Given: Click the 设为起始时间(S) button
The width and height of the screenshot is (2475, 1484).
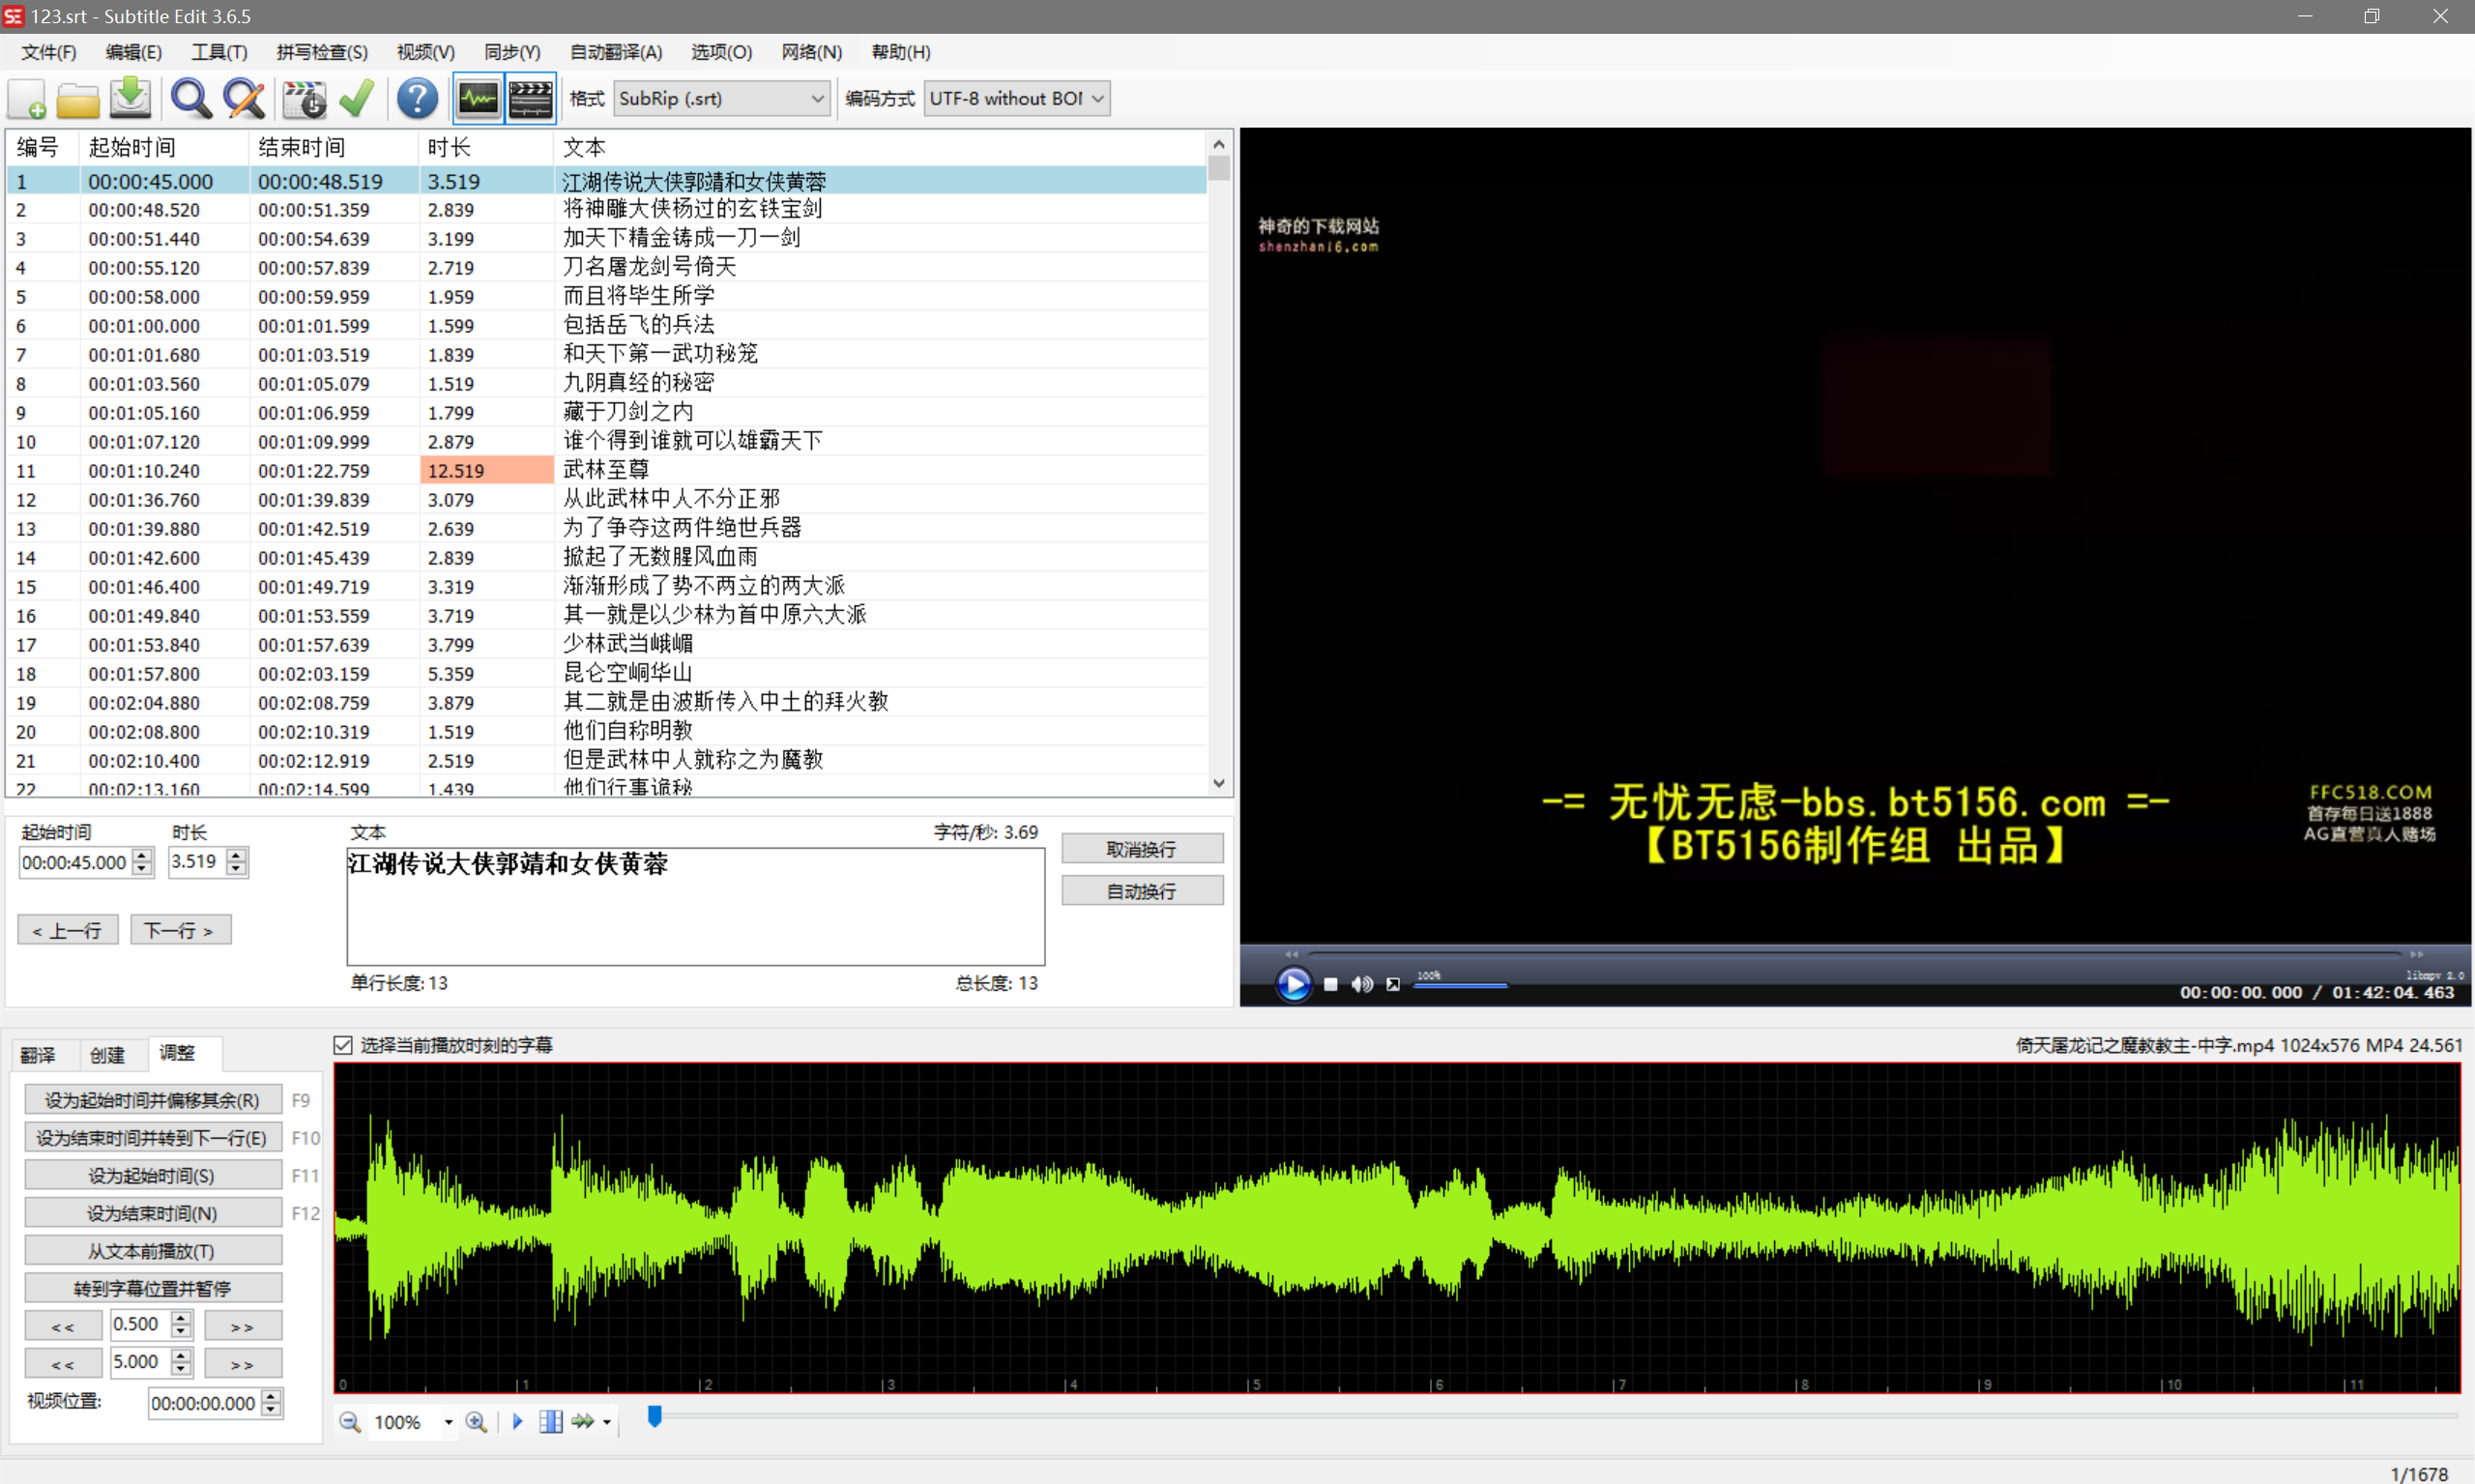Looking at the screenshot, I should [x=152, y=1175].
